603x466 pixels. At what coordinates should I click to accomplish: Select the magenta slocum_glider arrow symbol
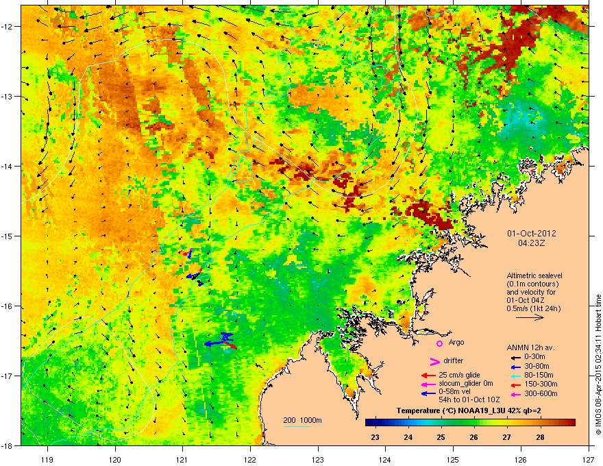[x=428, y=384]
